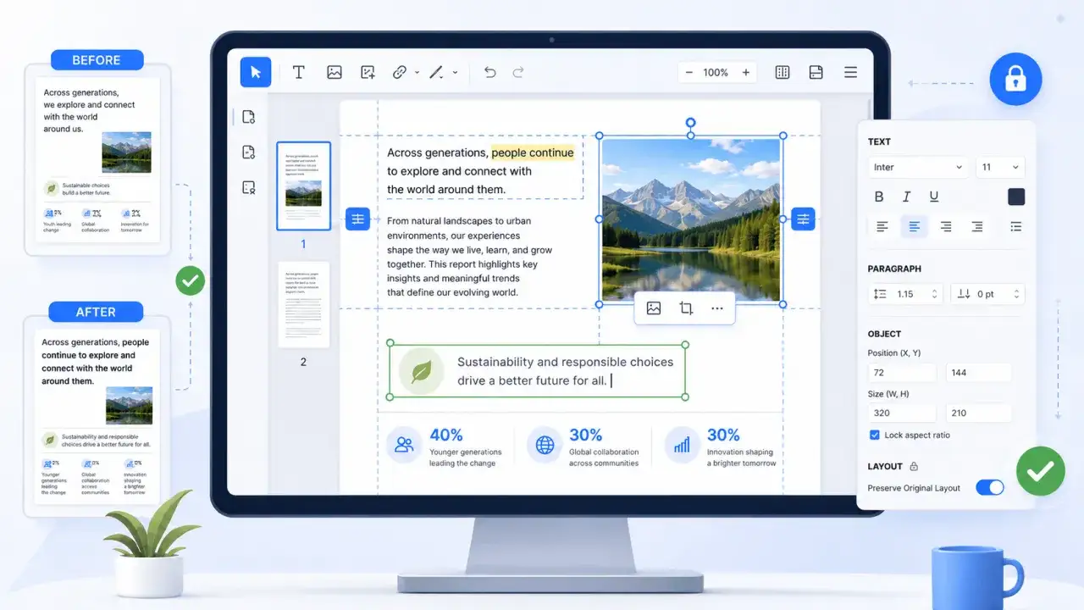This screenshot has width=1084, height=610.
Task: Open the Inter font dropdown
Action: pyautogui.click(x=918, y=167)
